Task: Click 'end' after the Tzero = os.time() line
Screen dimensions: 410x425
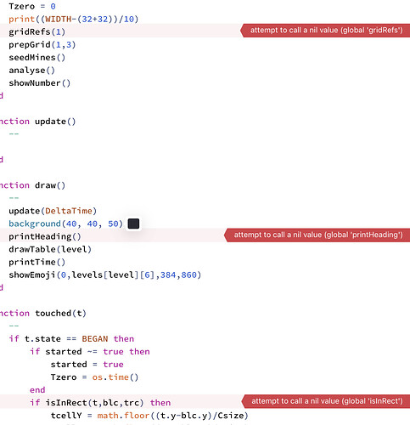Action: 37,390
